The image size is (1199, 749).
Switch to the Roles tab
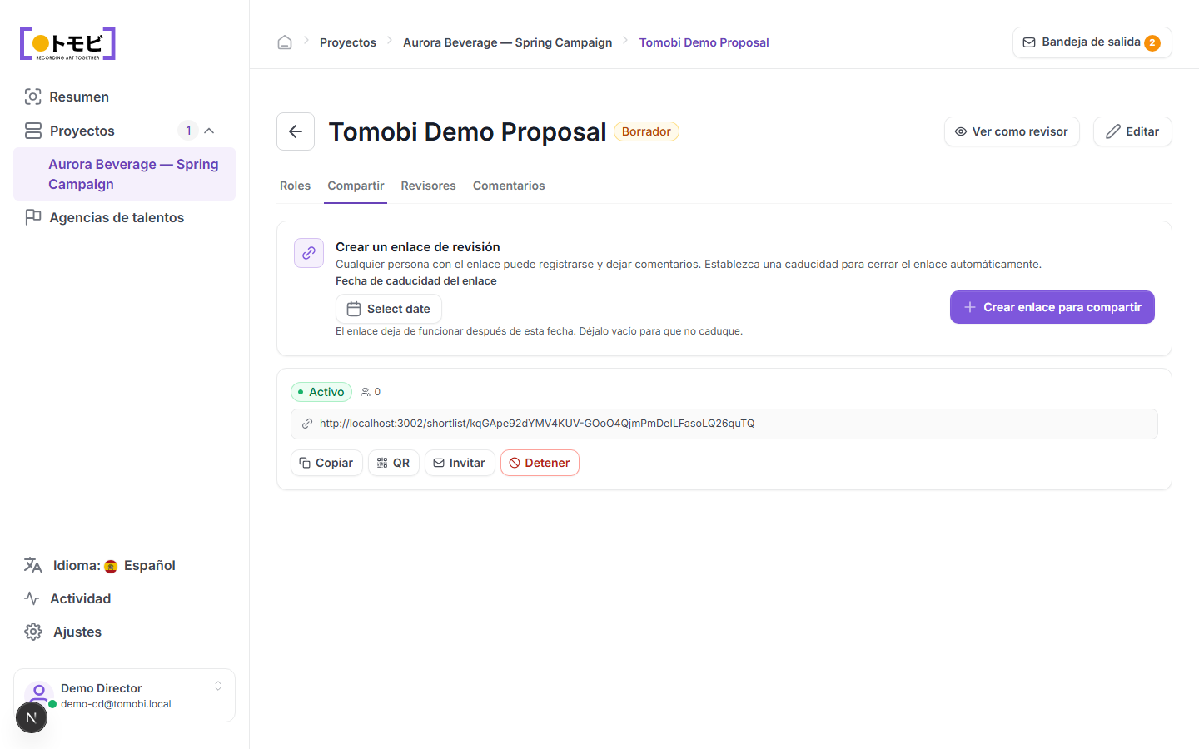point(295,186)
